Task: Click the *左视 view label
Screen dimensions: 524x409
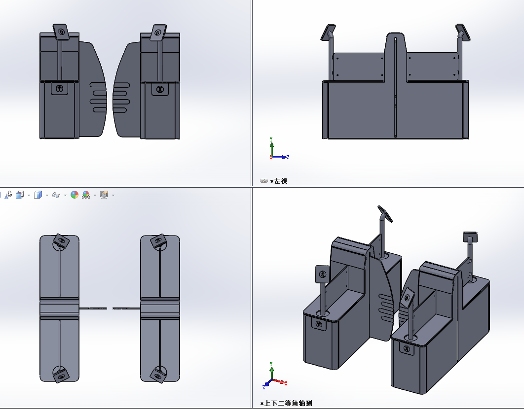Action: (x=279, y=181)
